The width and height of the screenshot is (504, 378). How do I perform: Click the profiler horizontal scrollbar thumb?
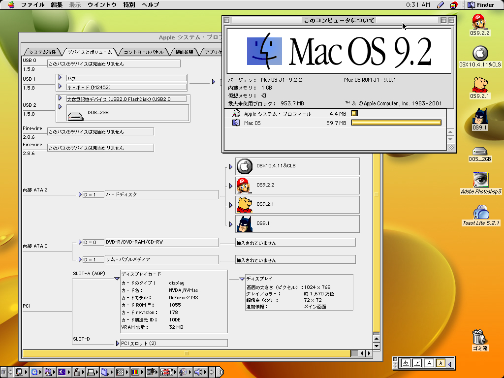point(187,353)
